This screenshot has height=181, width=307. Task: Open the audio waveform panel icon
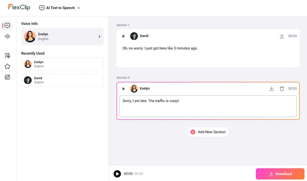[x=7, y=36]
